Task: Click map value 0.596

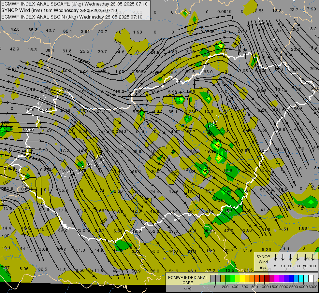Action: (137, 72)
